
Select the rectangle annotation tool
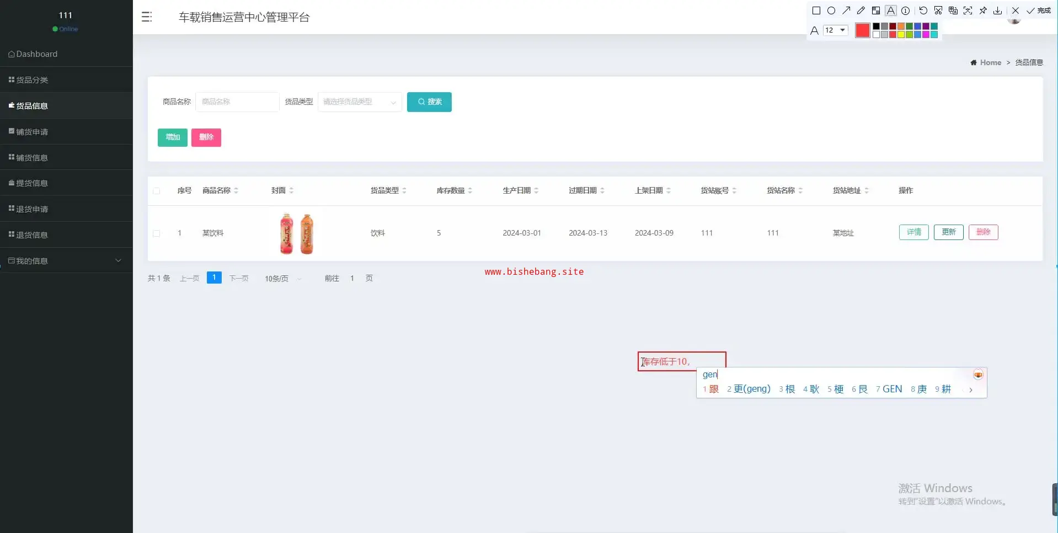816,10
